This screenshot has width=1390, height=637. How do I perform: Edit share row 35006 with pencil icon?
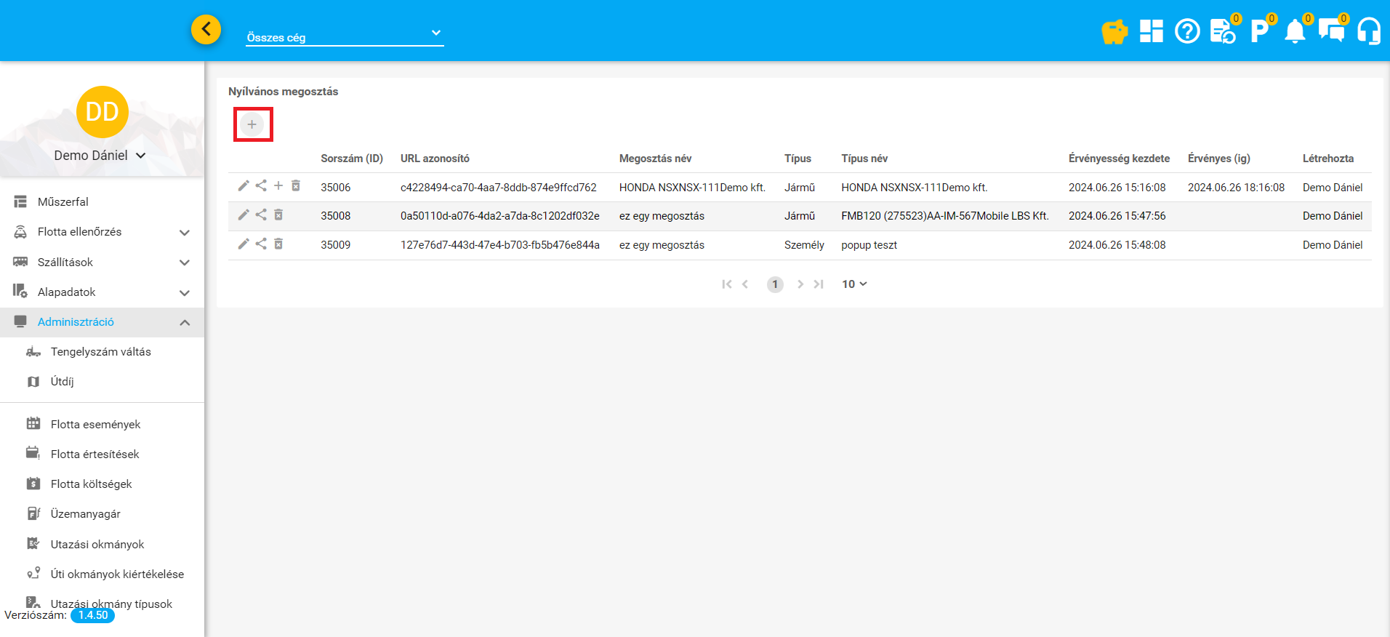[244, 186]
